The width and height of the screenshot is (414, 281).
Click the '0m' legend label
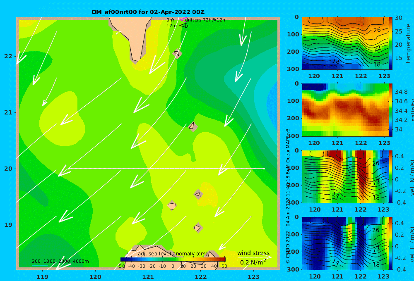[x=170, y=20]
